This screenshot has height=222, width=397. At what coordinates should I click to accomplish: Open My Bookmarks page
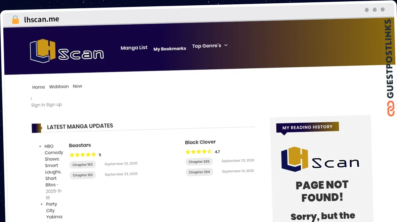(170, 49)
